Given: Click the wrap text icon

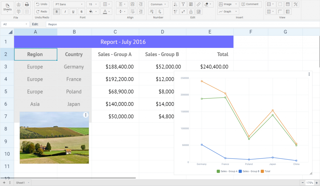Looking at the screenshot, I should pyautogui.click(x=132, y=12).
